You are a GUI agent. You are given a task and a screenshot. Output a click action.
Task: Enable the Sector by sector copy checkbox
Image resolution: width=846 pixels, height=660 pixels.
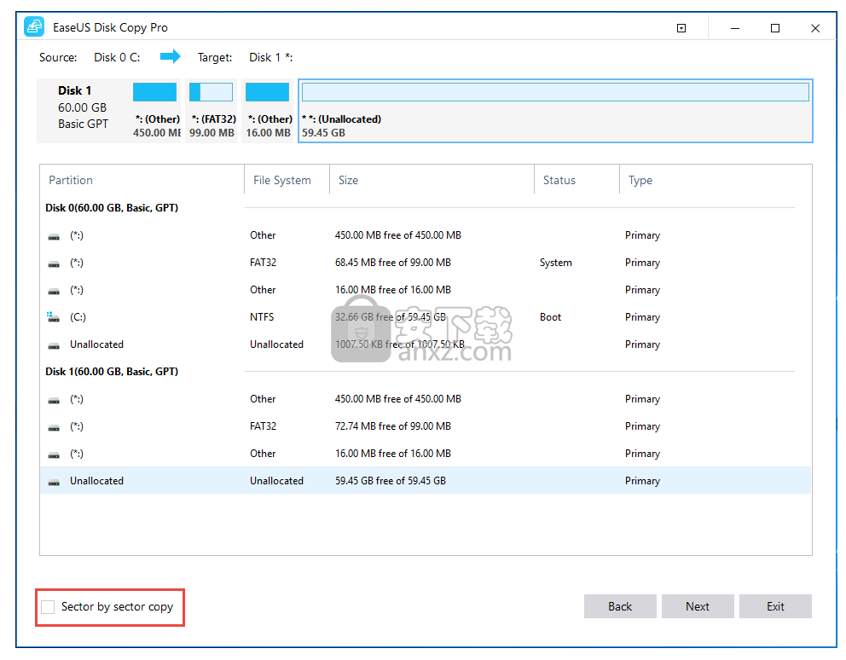click(x=48, y=606)
